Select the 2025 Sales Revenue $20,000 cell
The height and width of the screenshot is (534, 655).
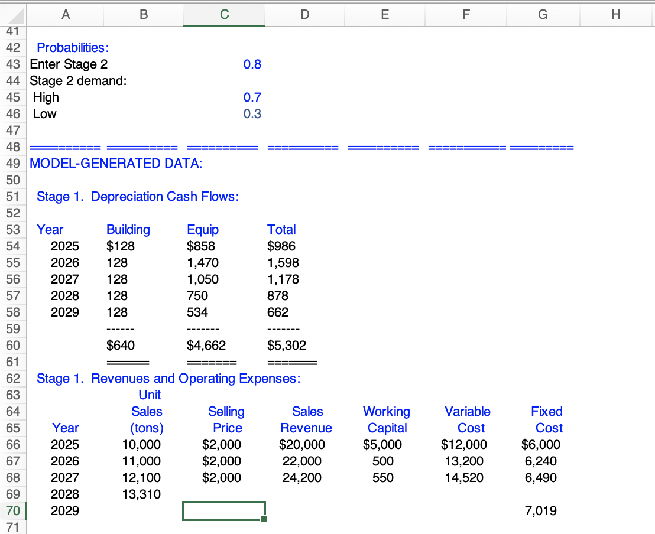click(x=306, y=444)
